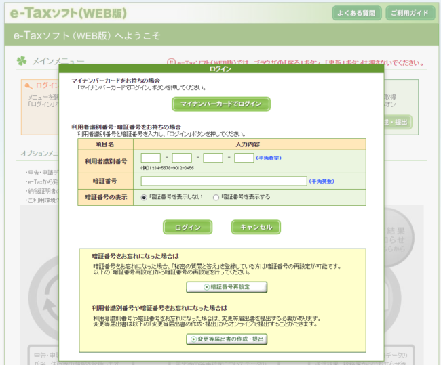
Task: Click the 暗証番号 input field
Action: pos(224,181)
